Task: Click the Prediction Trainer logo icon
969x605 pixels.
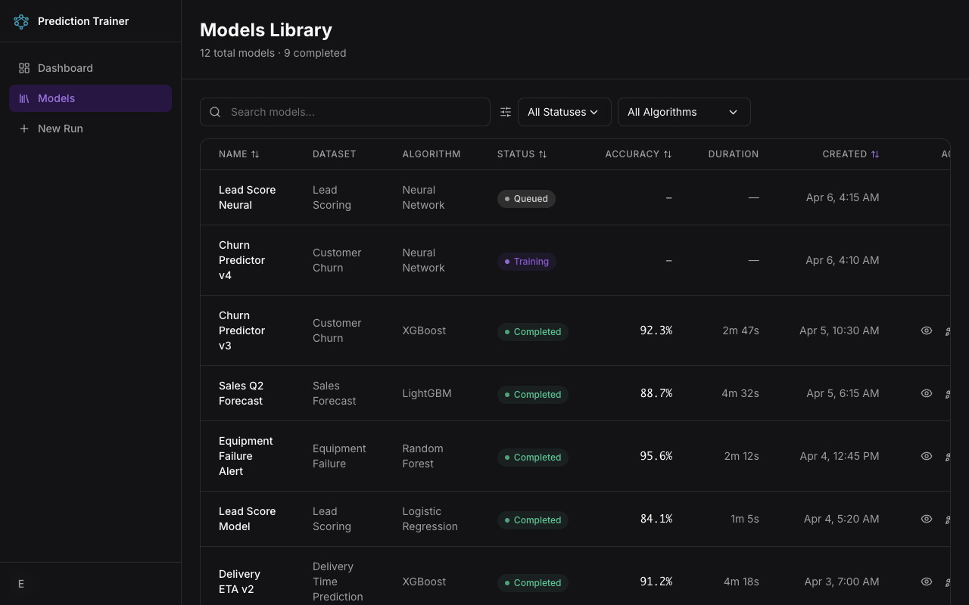Action: click(21, 21)
